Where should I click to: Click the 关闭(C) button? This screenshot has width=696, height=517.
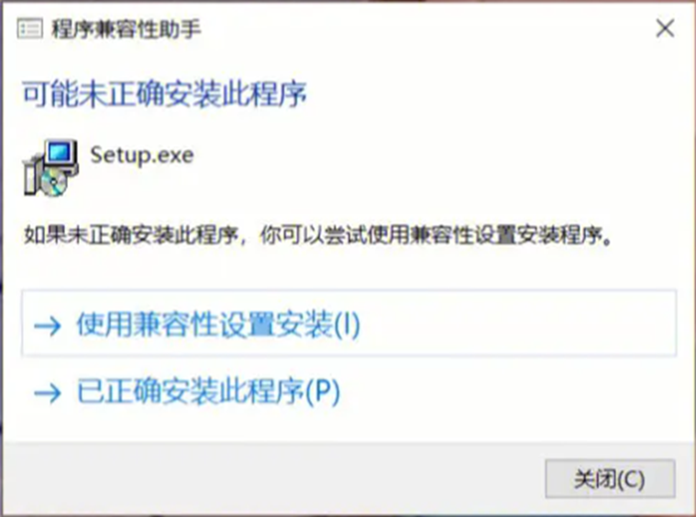click(x=610, y=478)
